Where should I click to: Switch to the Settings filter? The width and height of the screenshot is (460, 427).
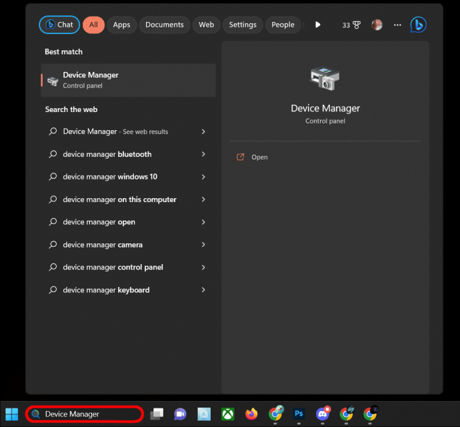(x=243, y=25)
